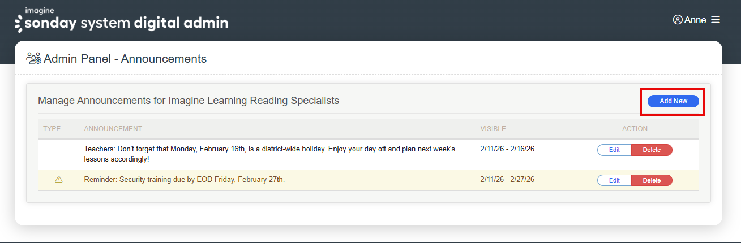Delete the Security training reminder
The image size is (741, 243).
(652, 180)
